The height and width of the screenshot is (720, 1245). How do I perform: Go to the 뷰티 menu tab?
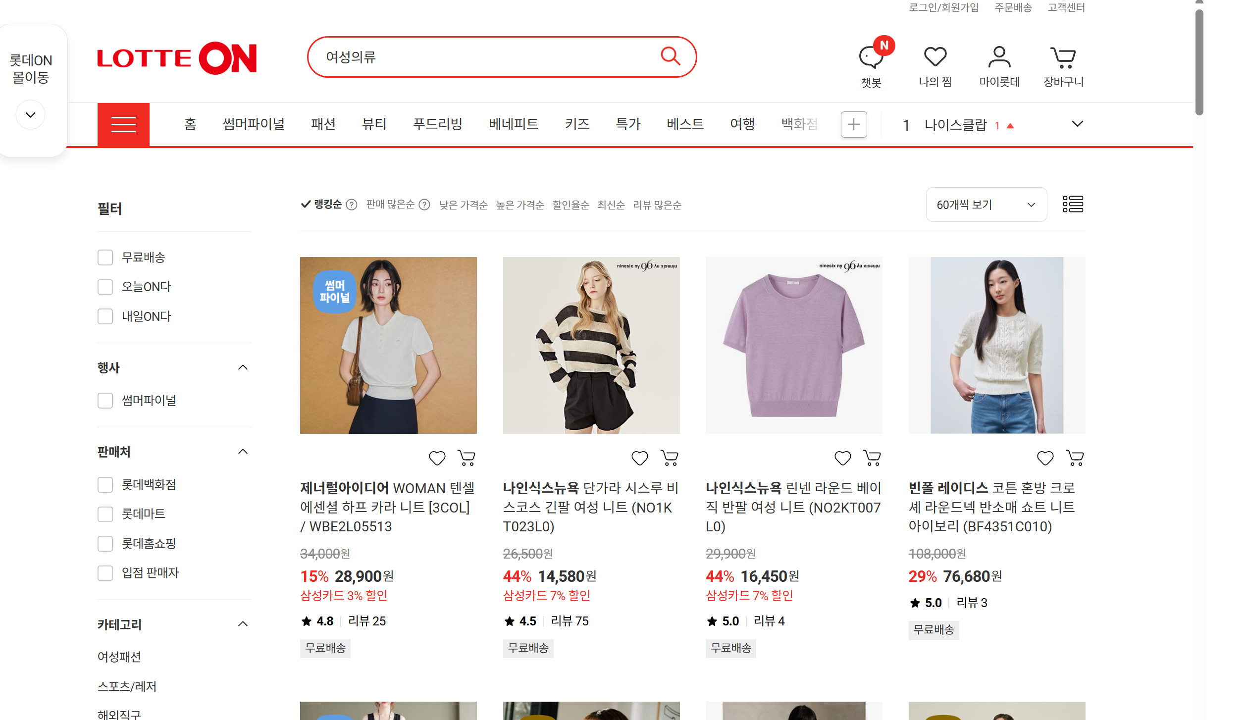[x=374, y=124]
